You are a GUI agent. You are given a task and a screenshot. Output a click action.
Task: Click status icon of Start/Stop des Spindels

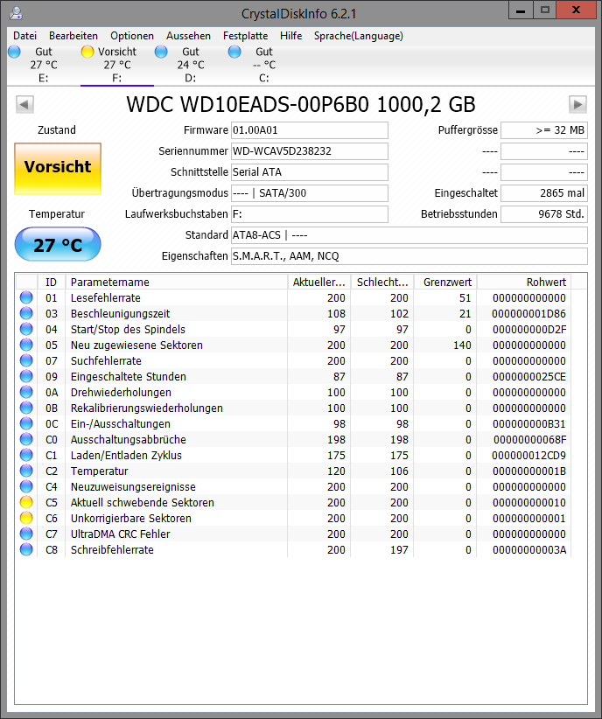click(x=26, y=329)
